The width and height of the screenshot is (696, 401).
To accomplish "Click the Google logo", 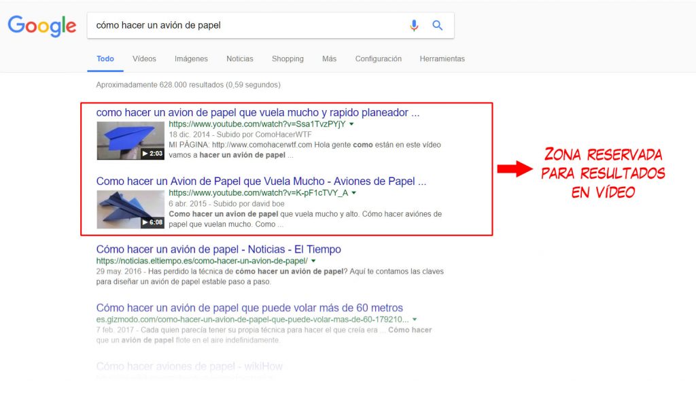I will [42, 26].
